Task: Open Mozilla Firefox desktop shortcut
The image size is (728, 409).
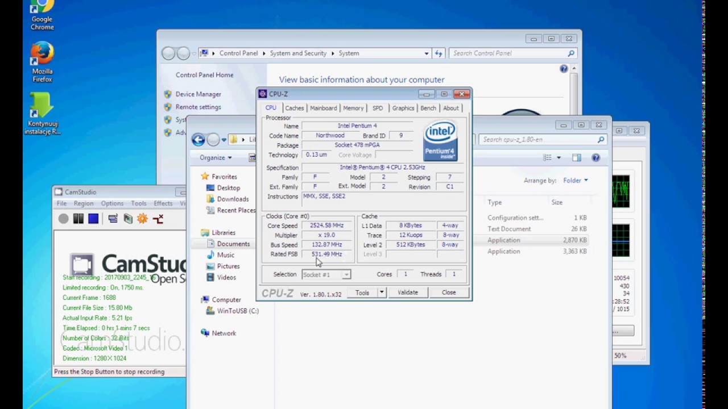Action: point(42,62)
